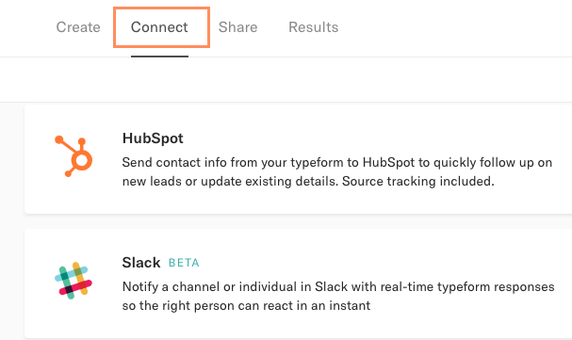The image size is (572, 340).
Task: Click 'real-time typeform responses' phrase in Slack card
Action: (x=467, y=287)
